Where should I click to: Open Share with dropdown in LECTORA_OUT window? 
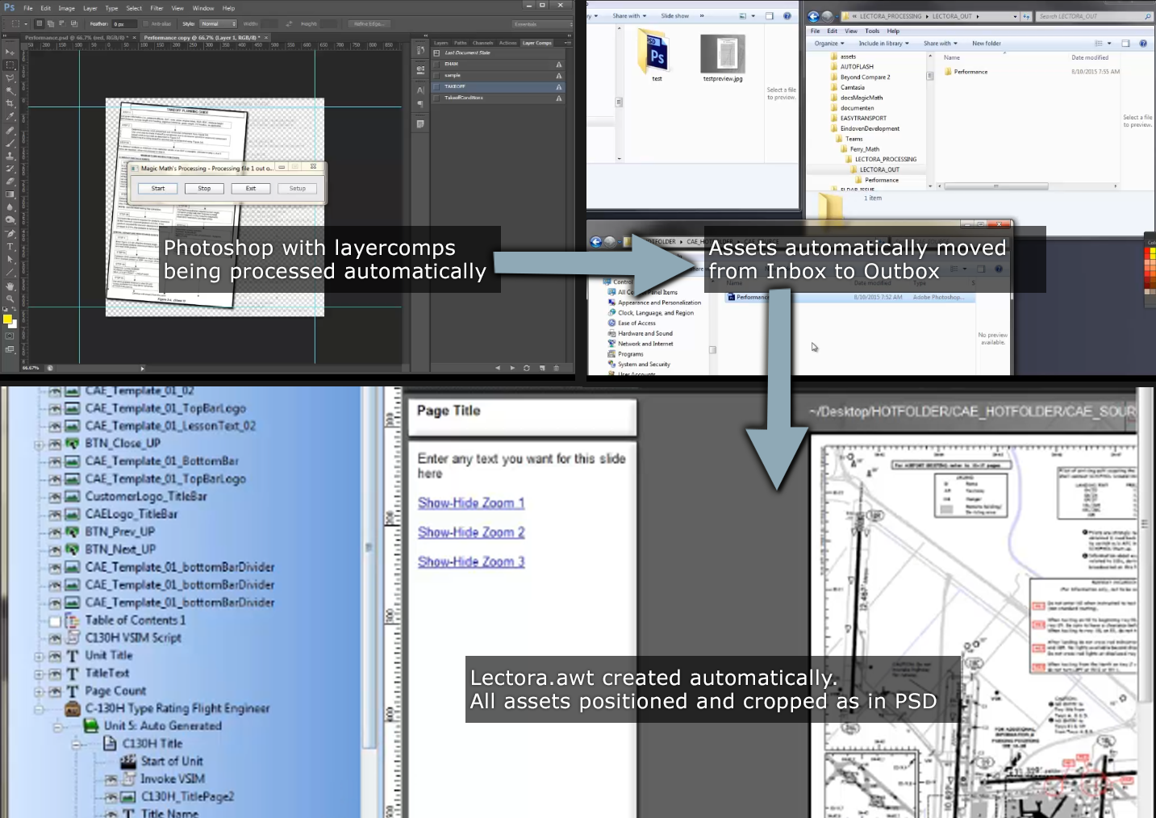click(941, 44)
